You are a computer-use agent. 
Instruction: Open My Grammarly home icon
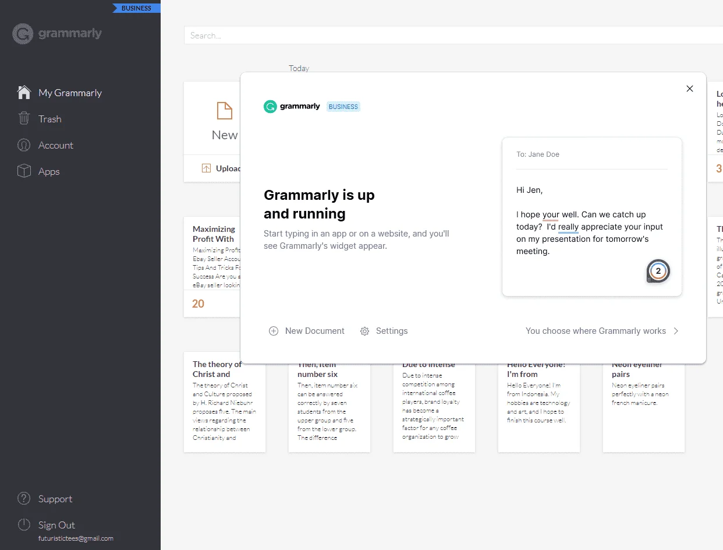pyautogui.click(x=24, y=93)
